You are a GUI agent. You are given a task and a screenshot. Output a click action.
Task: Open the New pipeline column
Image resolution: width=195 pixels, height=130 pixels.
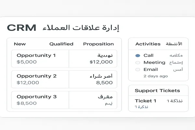click(20, 44)
